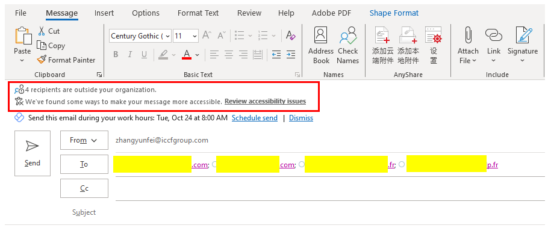Open the Help tab

[285, 13]
